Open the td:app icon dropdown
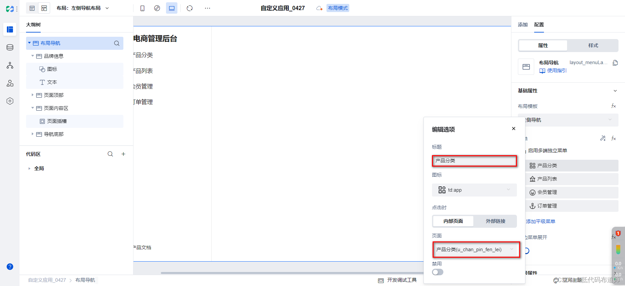This screenshot has height=286, width=625. click(x=474, y=190)
